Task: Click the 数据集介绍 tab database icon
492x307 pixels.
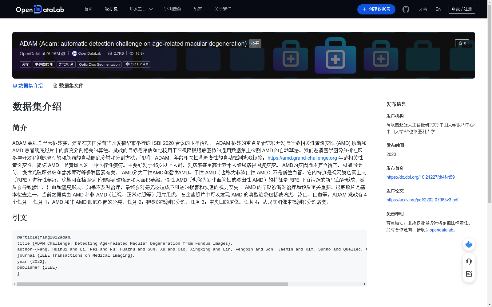Action: 15,86
